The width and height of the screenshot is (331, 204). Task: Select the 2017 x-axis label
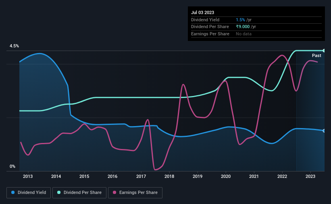pos(141,176)
